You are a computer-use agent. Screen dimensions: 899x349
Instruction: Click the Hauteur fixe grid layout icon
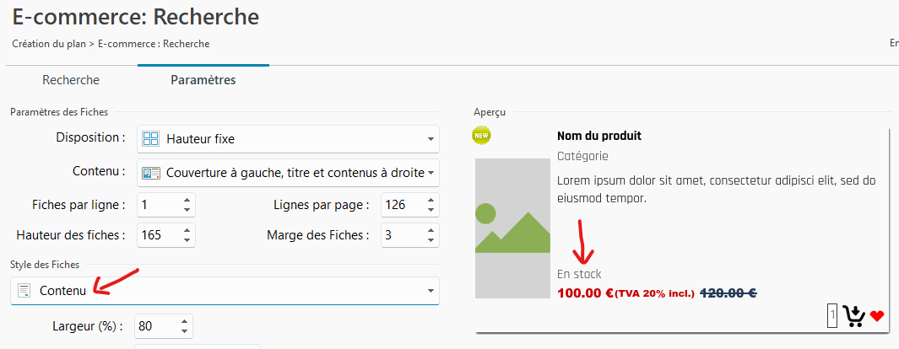point(151,138)
